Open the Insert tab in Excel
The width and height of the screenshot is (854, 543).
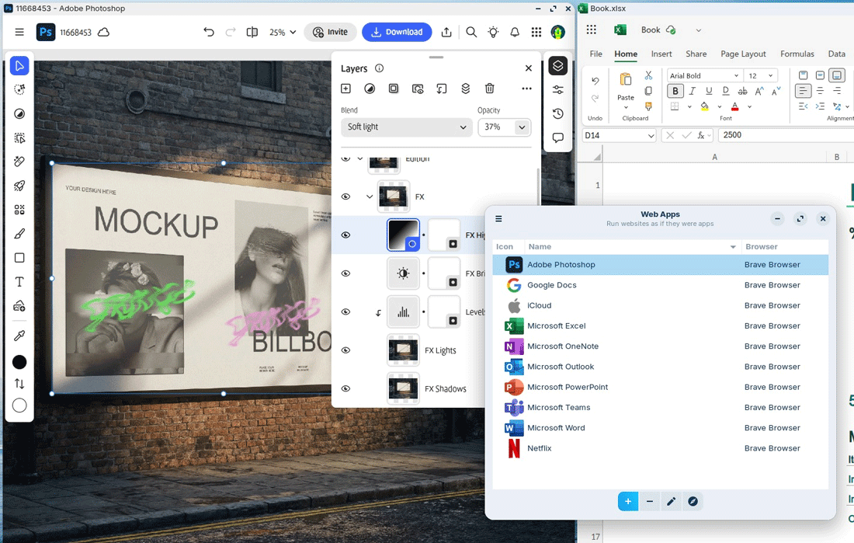(x=661, y=54)
